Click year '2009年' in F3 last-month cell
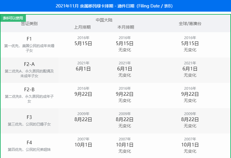 [83, 114]
